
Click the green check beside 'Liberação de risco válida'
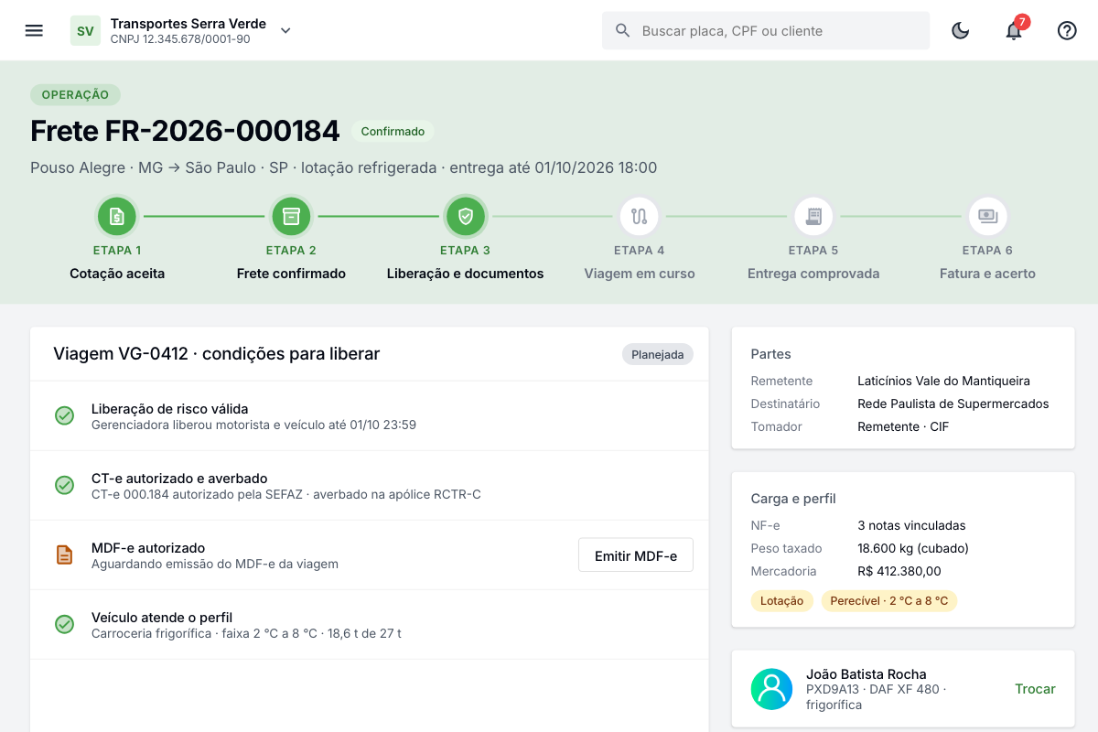(64, 415)
